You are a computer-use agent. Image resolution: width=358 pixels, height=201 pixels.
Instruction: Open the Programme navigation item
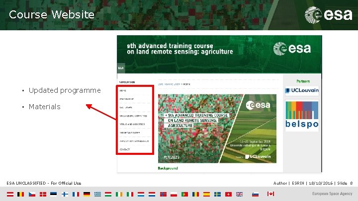126,99
